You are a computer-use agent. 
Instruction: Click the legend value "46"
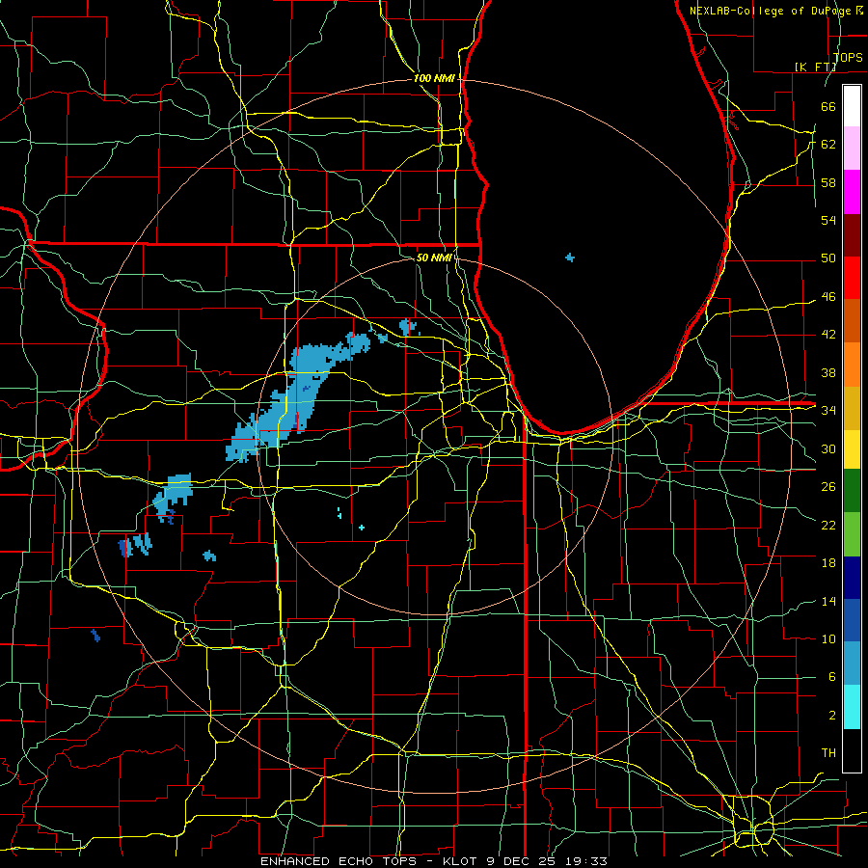(x=828, y=297)
